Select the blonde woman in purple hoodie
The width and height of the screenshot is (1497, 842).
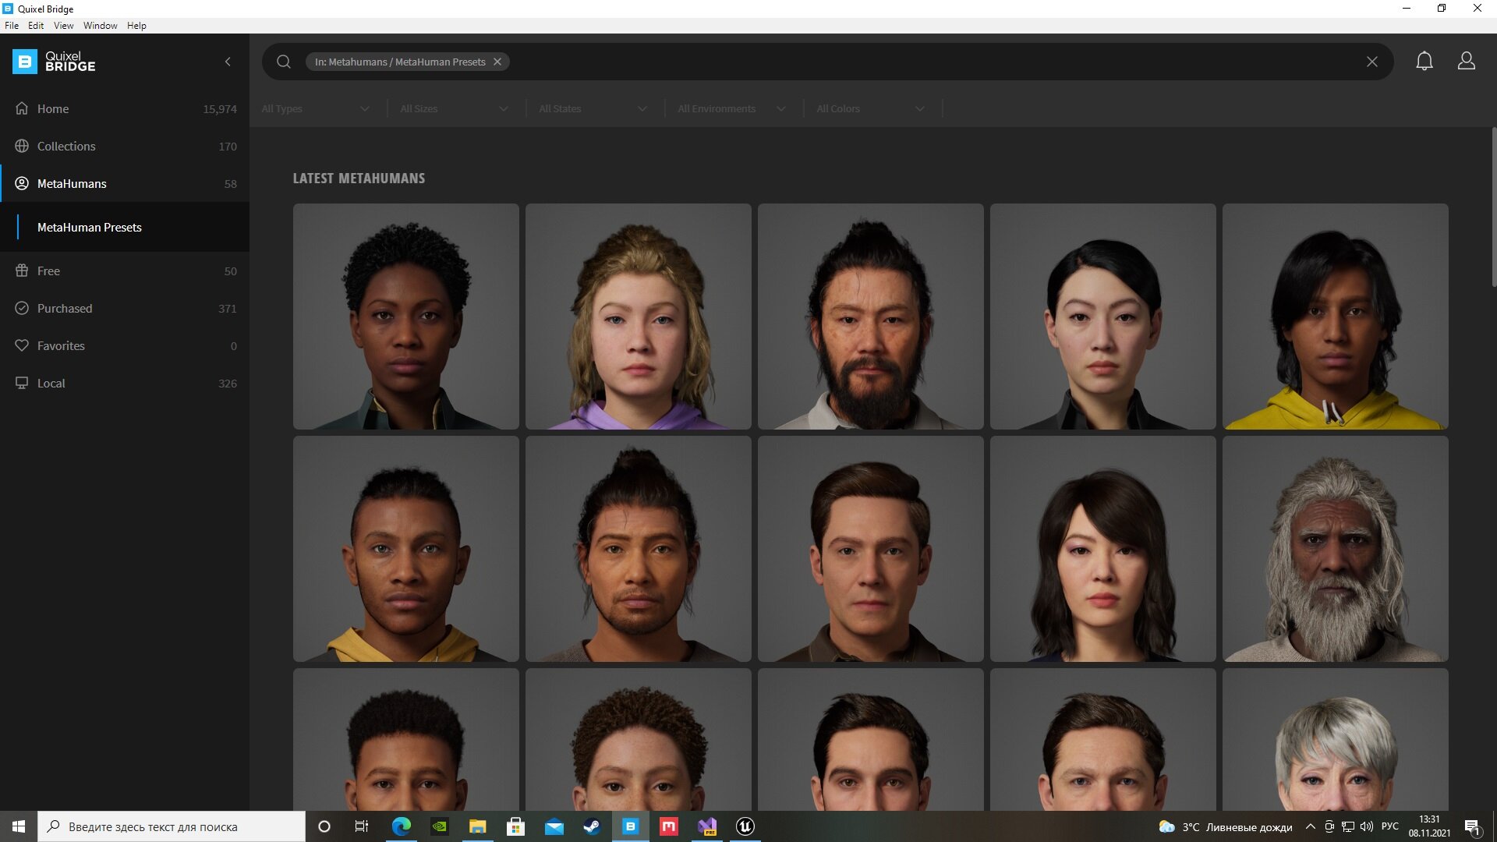tap(639, 317)
